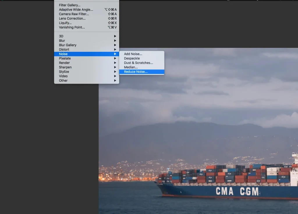Expand the Distort submenu
The height and width of the screenshot is (214, 298).
(x=86, y=49)
